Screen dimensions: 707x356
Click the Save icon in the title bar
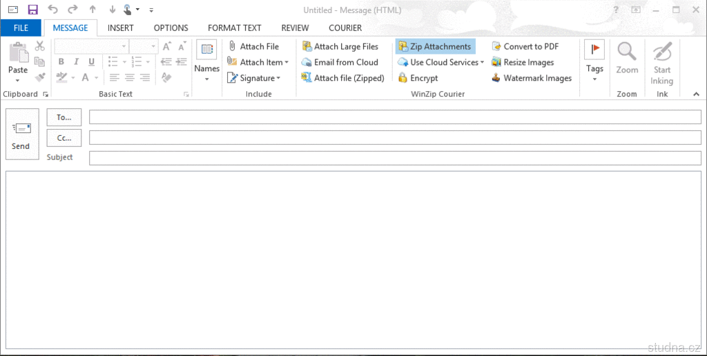tap(32, 10)
